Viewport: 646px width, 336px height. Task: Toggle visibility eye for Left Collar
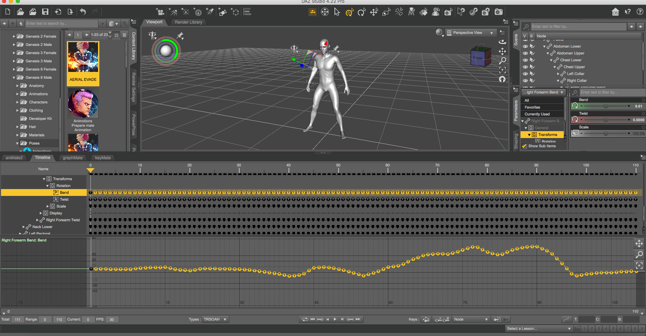[x=525, y=74]
